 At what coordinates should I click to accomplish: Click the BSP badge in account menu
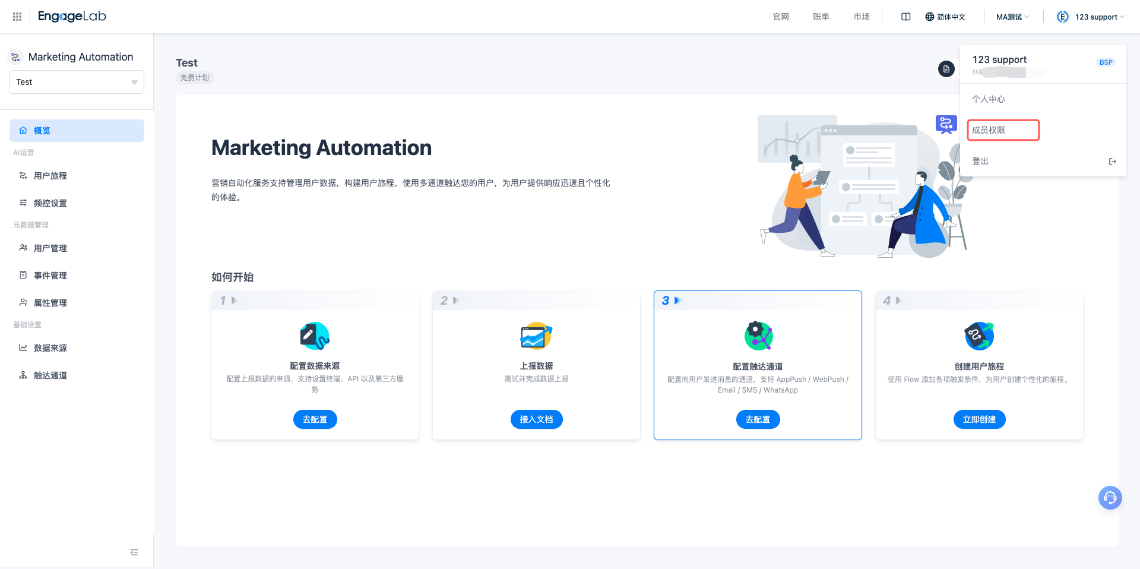(x=1106, y=62)
